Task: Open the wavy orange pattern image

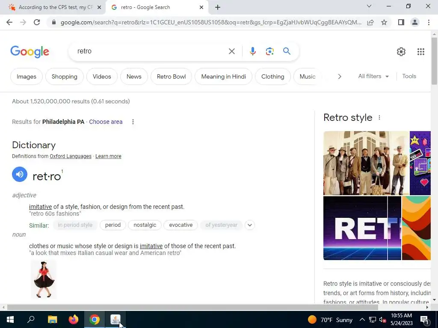Action: (x=416, y=228)
